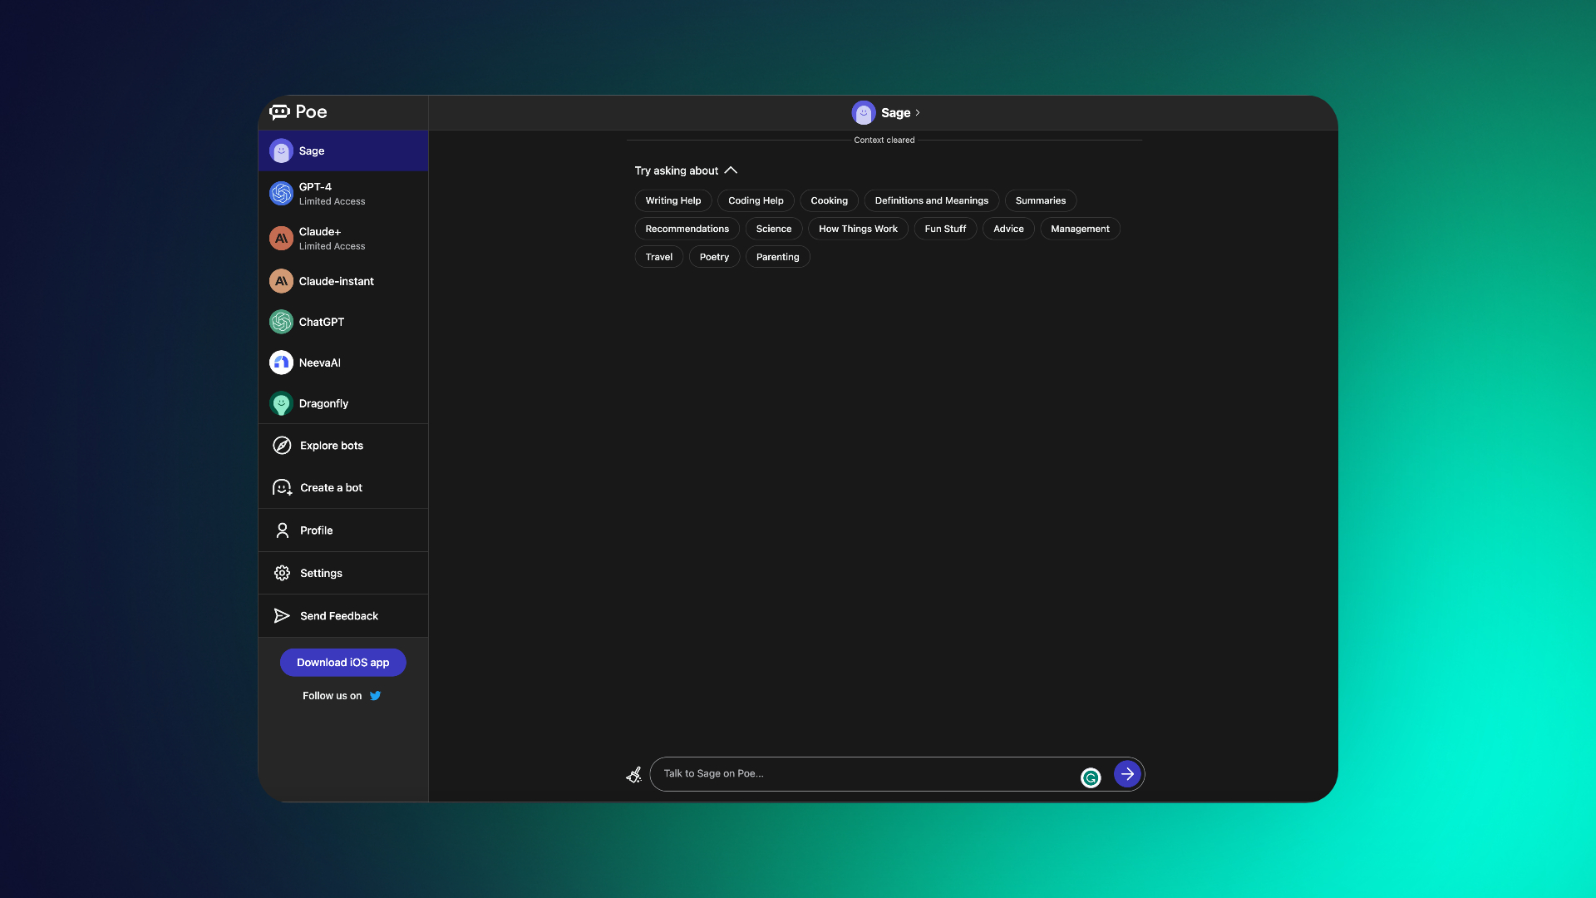Open the Profile page
This screenshot has height=898, width=1596.
(343, 530)
